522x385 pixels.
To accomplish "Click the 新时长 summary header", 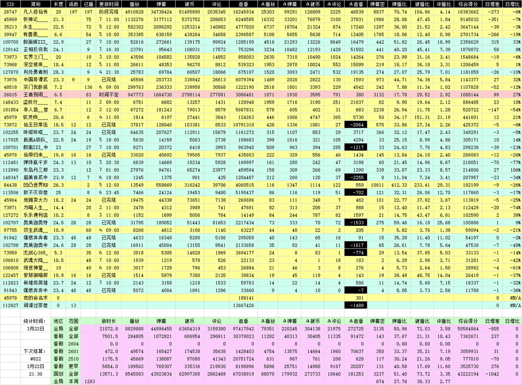I will tap(109, 321).
